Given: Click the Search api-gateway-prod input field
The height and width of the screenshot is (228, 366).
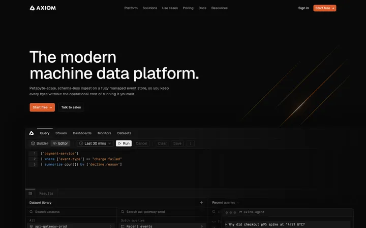Looking at the screenshot, I should click(162, 212).
